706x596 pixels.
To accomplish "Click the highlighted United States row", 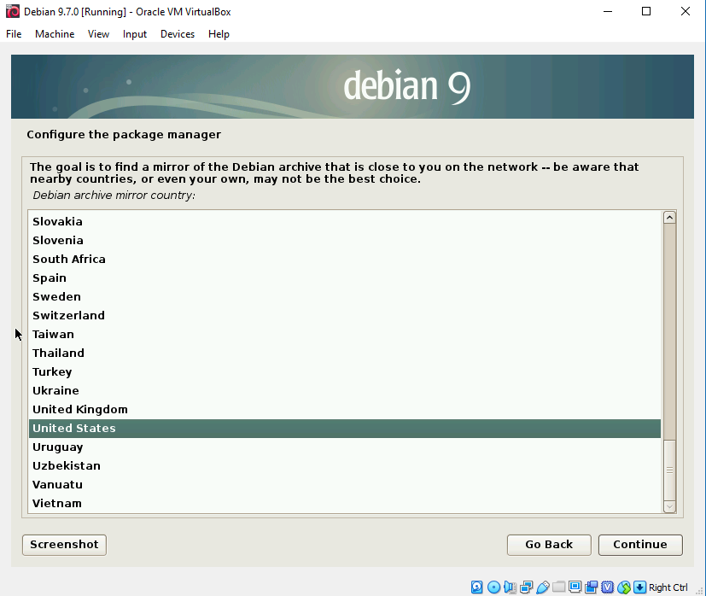I will (345, 429).
